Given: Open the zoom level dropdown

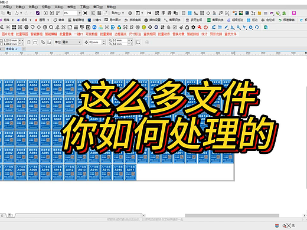Looking at the screenshot, I should coord(80,13).
